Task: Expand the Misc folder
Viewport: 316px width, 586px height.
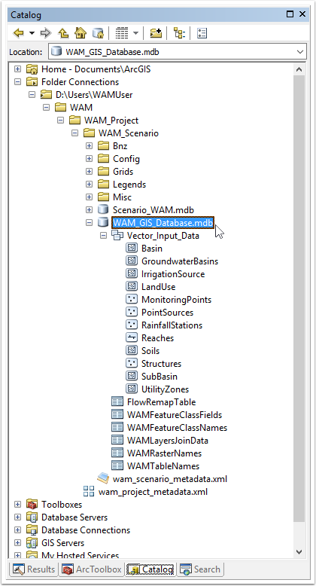Action: pos(89,197)
